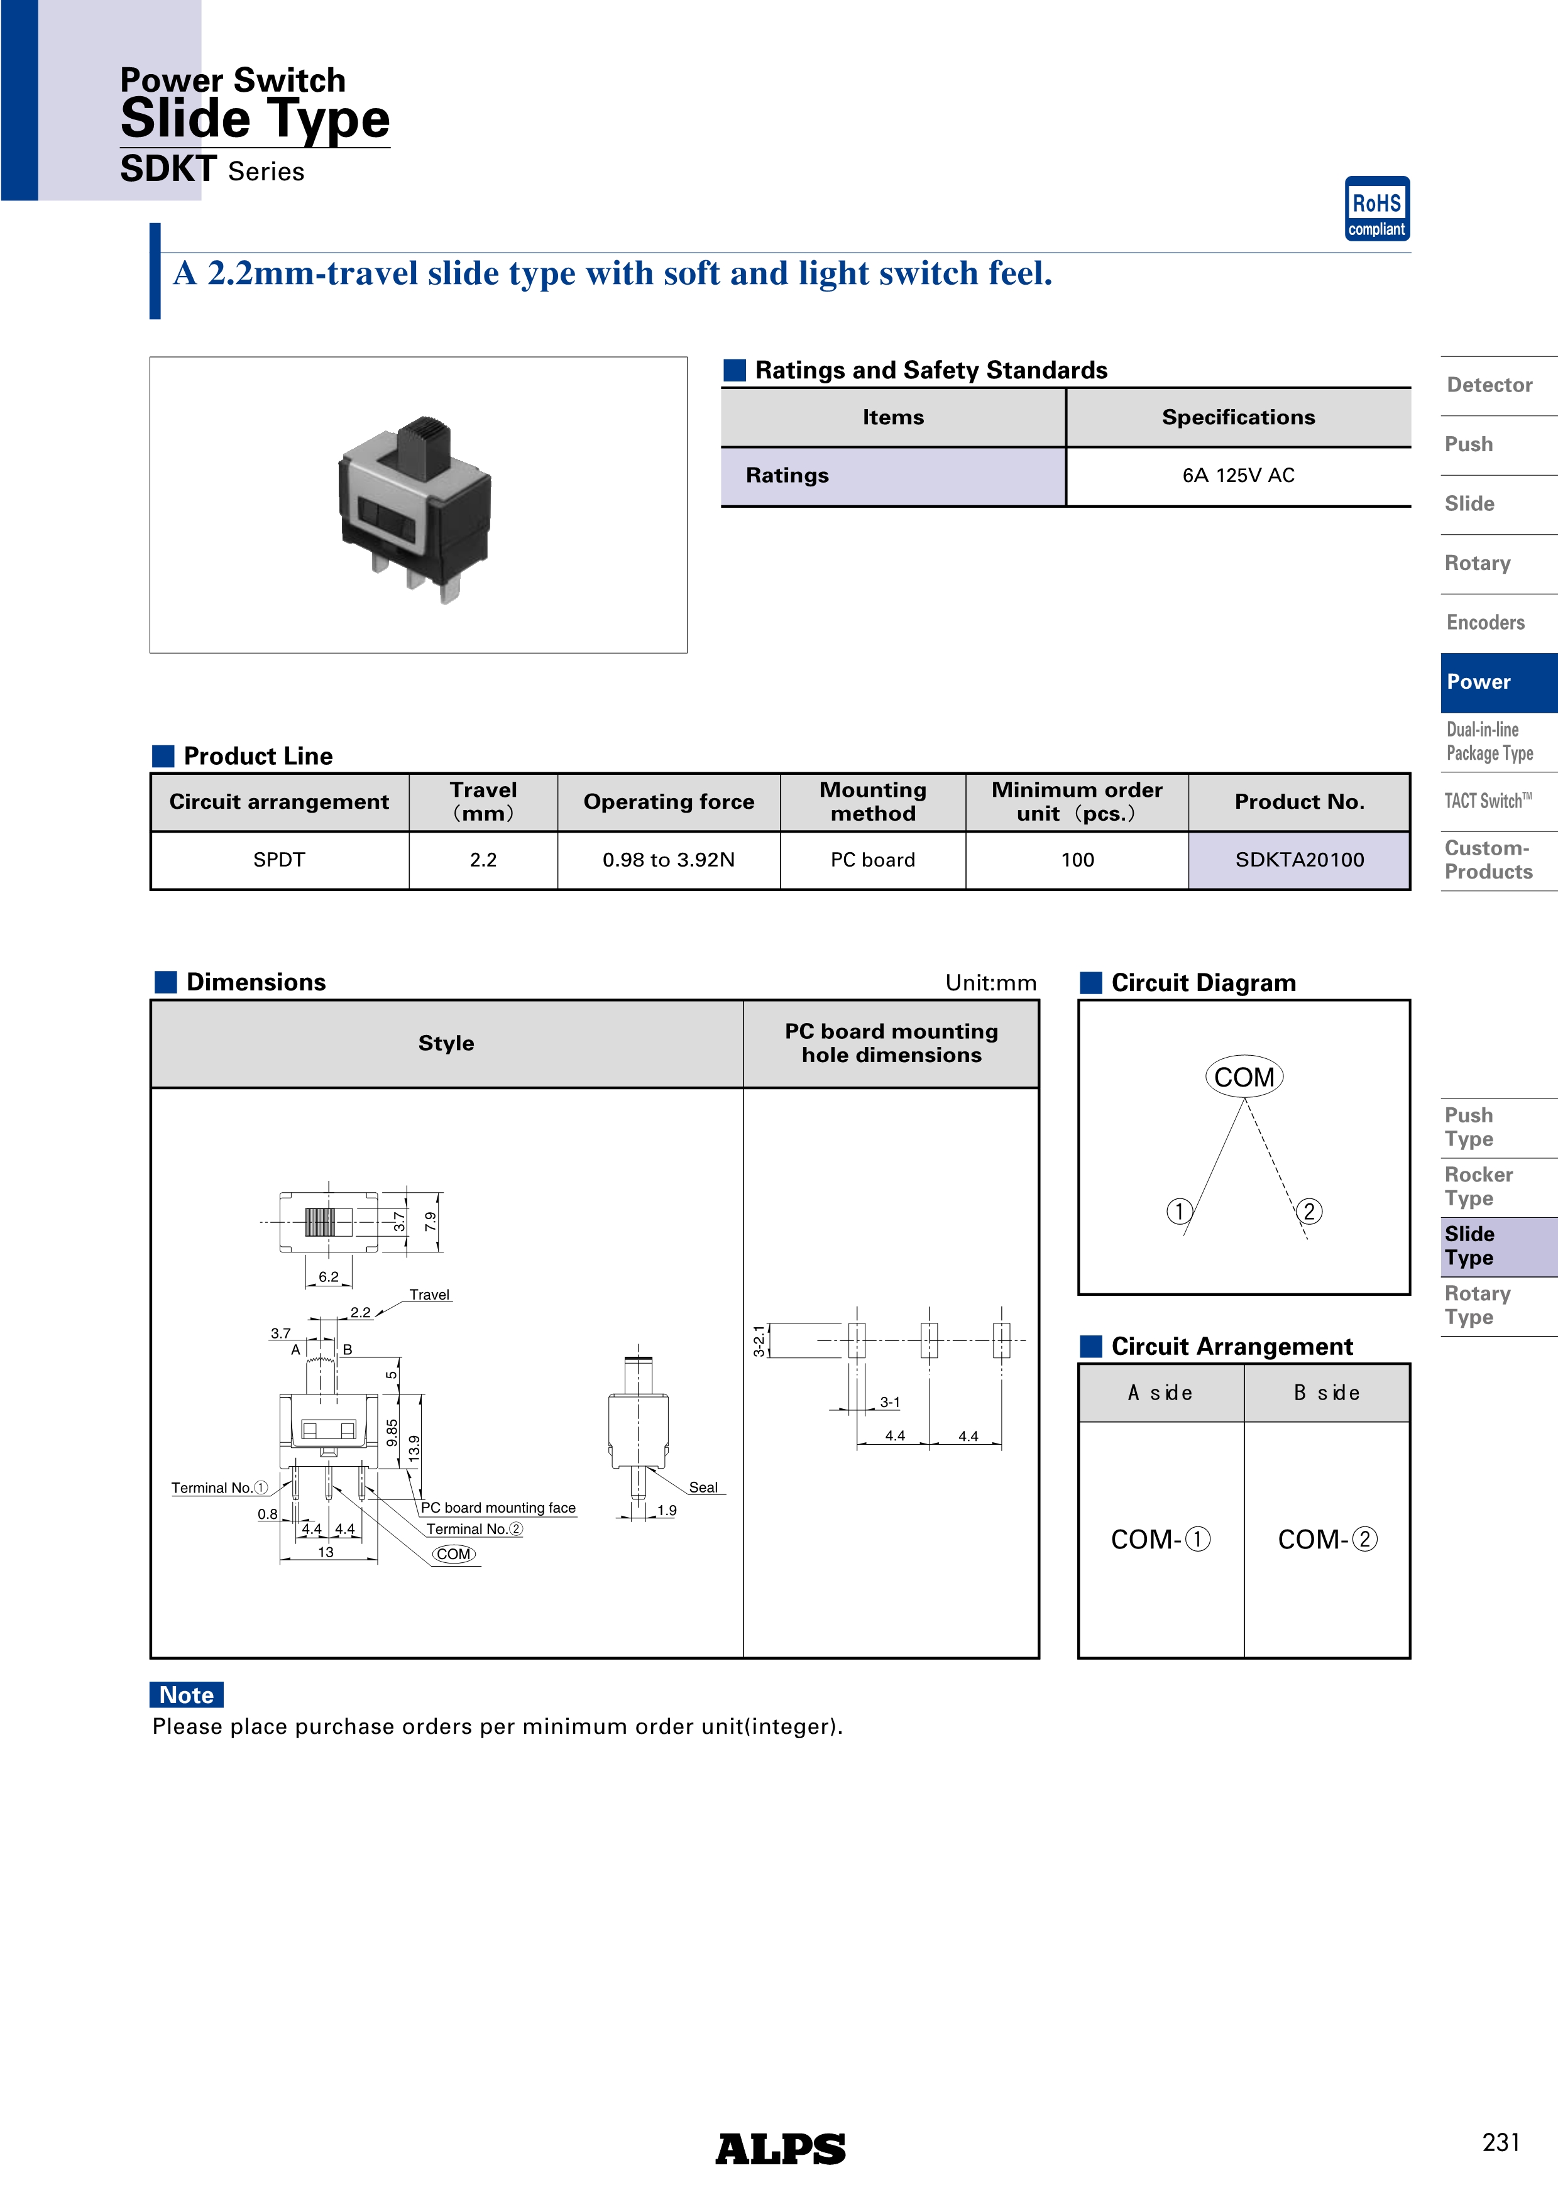
Task: Open the TACT Switch tab
Action: click(x=1488, y=802)
